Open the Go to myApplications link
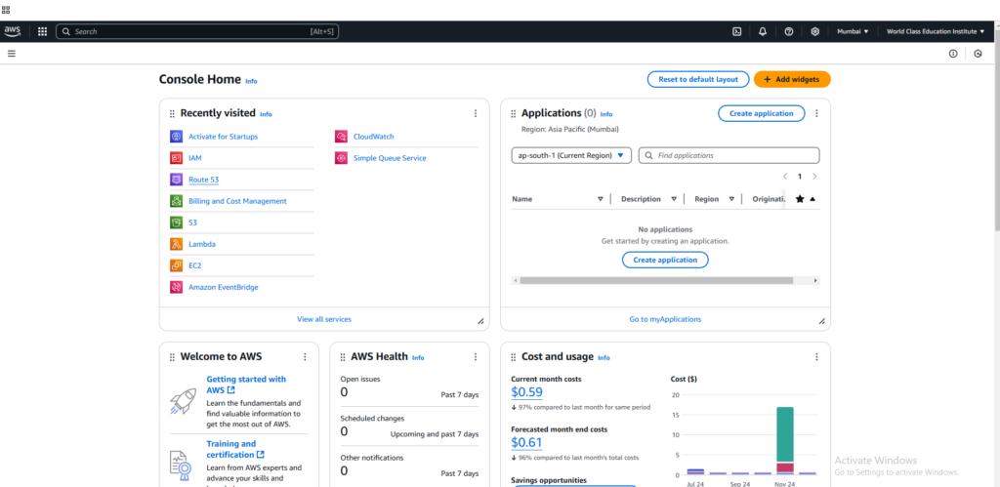This screenshot has height=487, width=1000. coord(665,319)
